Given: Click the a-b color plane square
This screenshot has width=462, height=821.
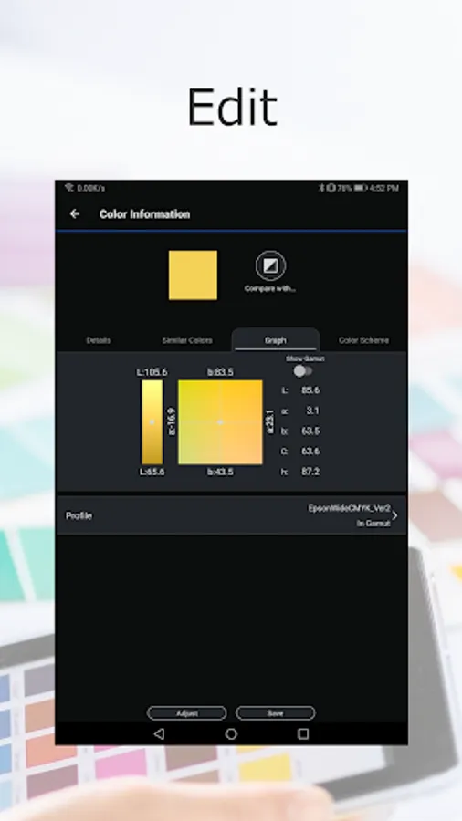Looking at the screenshot, I should tap(220, 422).
